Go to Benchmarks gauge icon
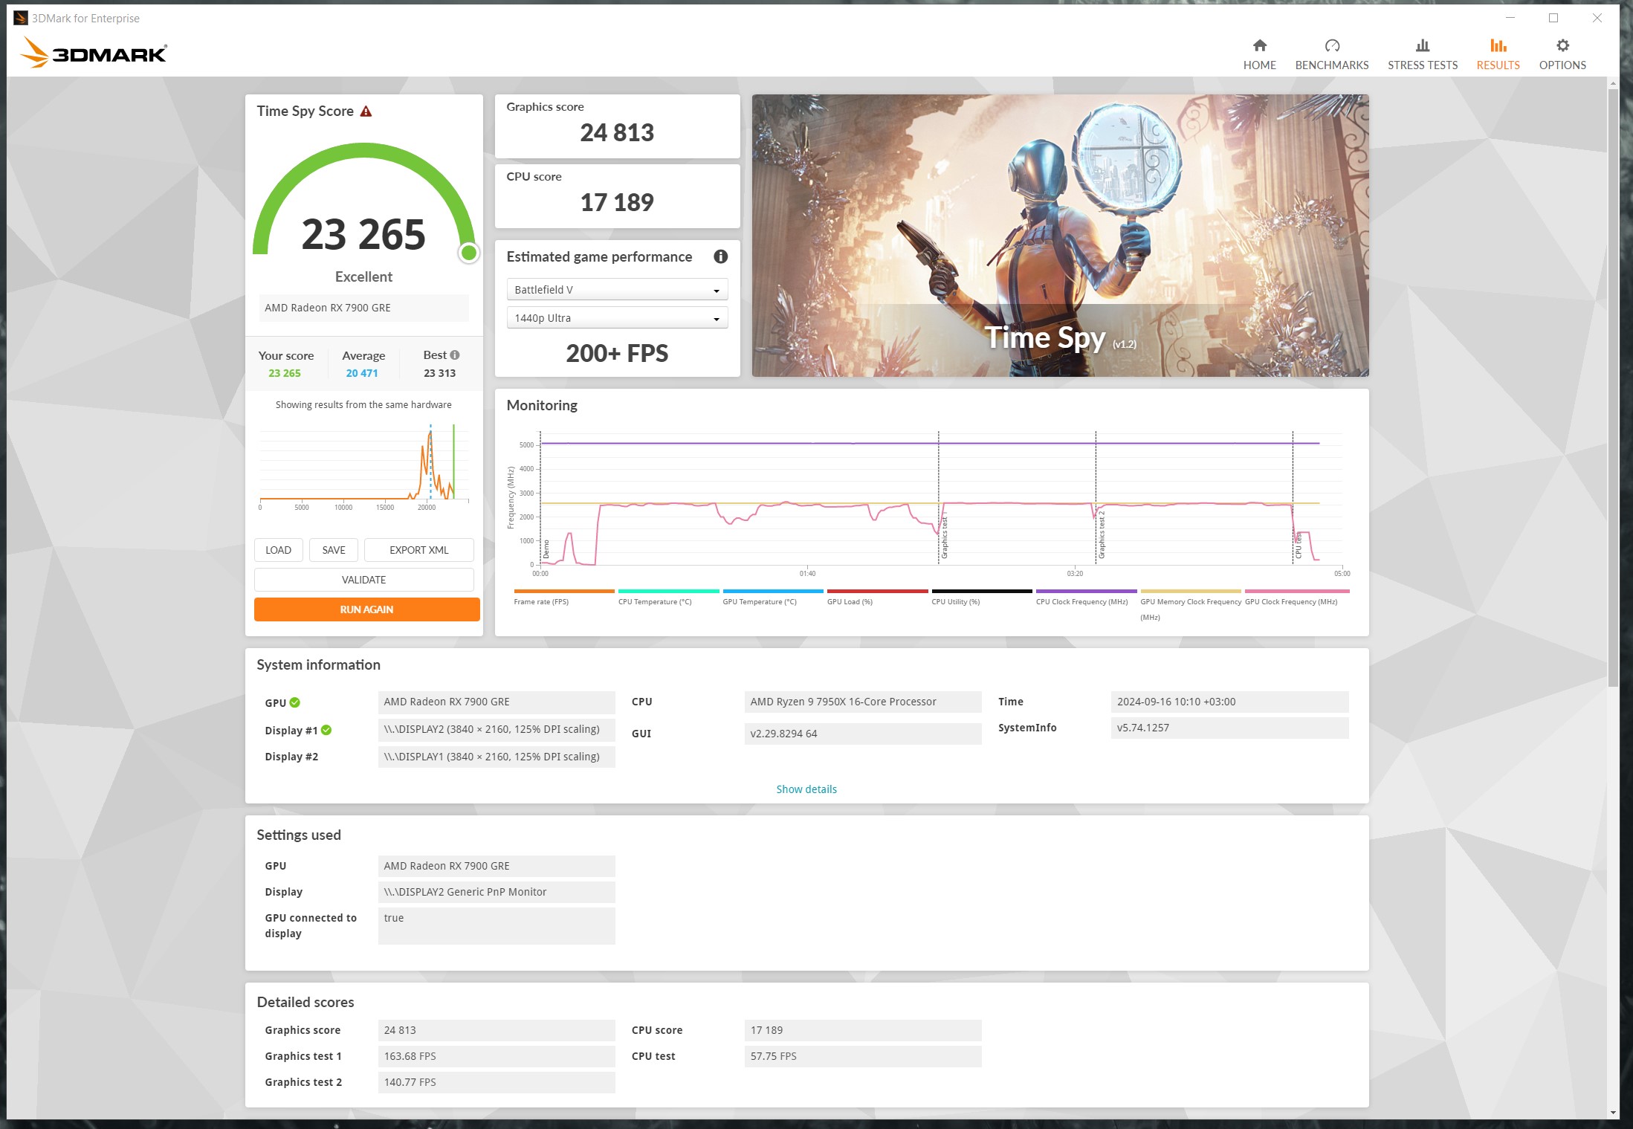 pyautogui.click(x=1331, y=46)
